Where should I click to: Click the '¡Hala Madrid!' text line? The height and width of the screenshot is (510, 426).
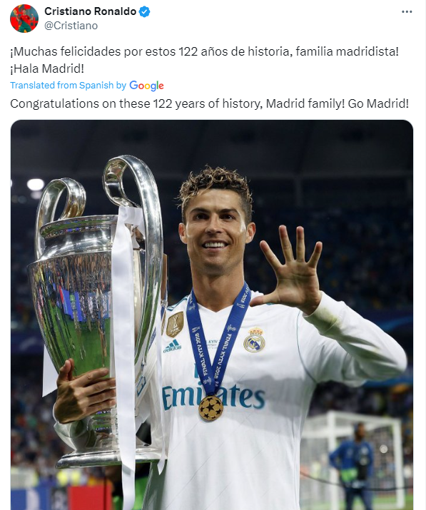[x=47, y=68]
